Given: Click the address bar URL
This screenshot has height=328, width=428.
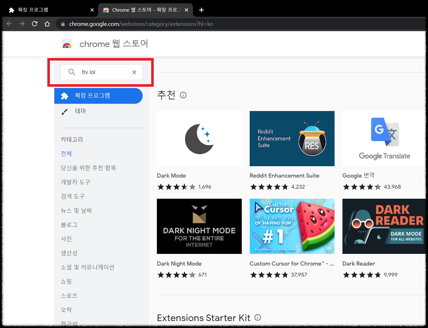Looking at the screenshot, I should tap(141, 24).
